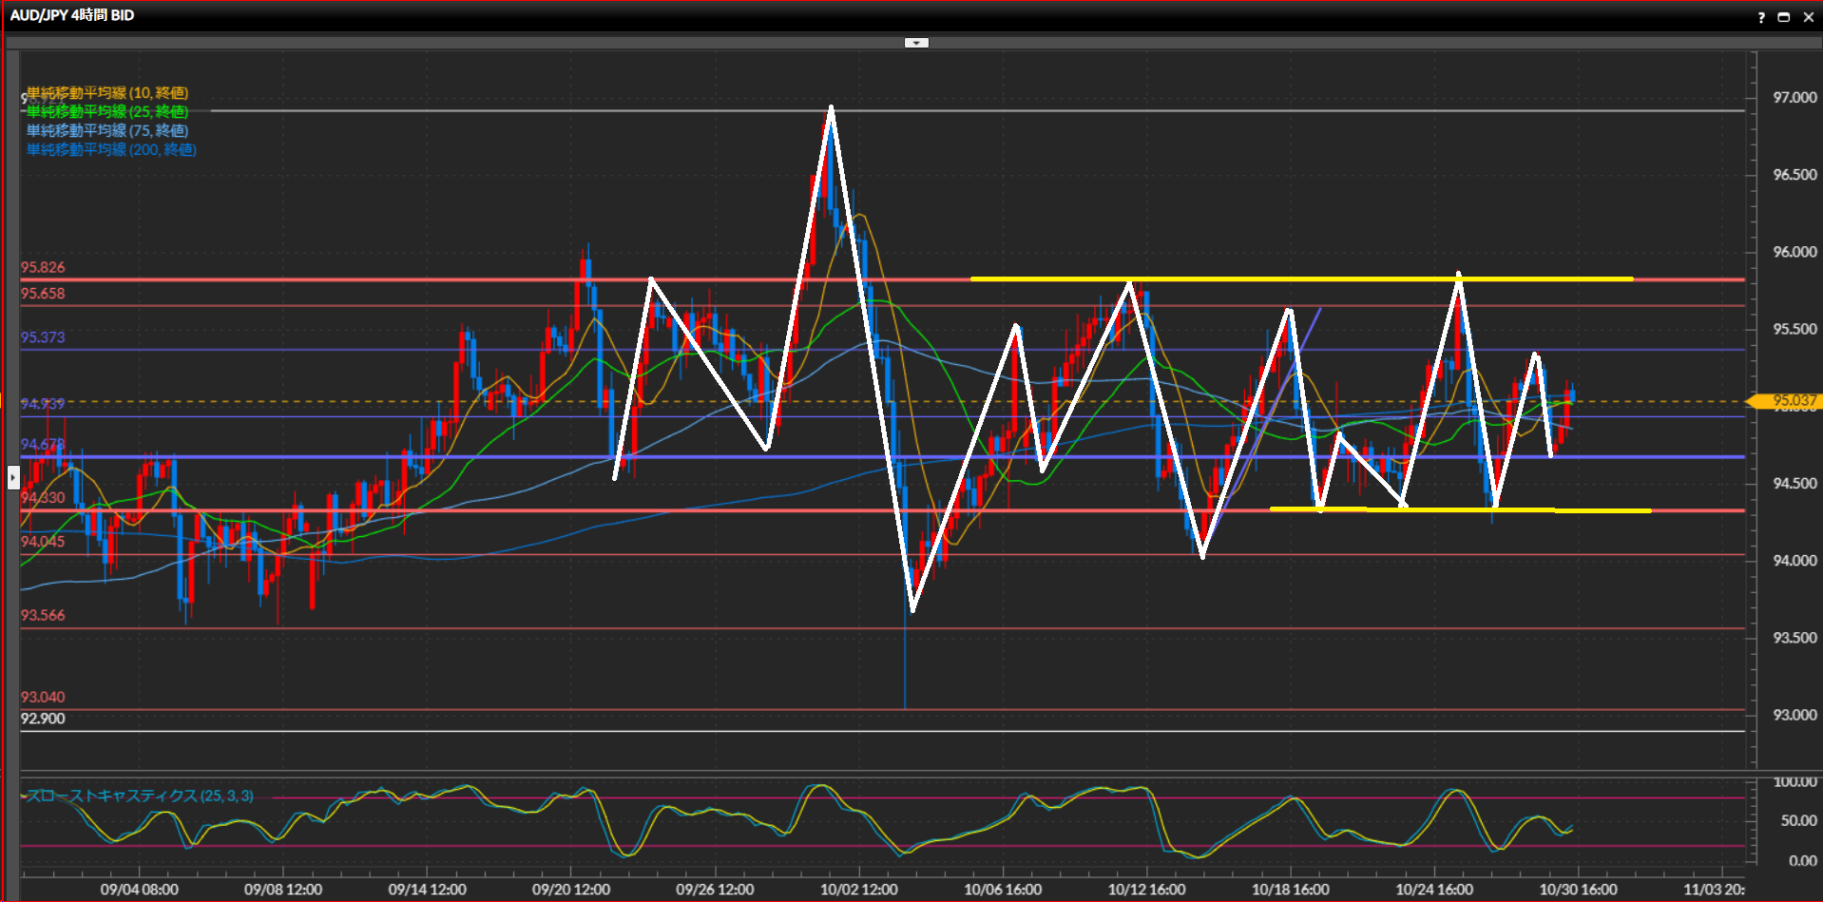The image size is (1823, 902).
Task: Select the 25-period moving average label
Action: pos(107,111)
